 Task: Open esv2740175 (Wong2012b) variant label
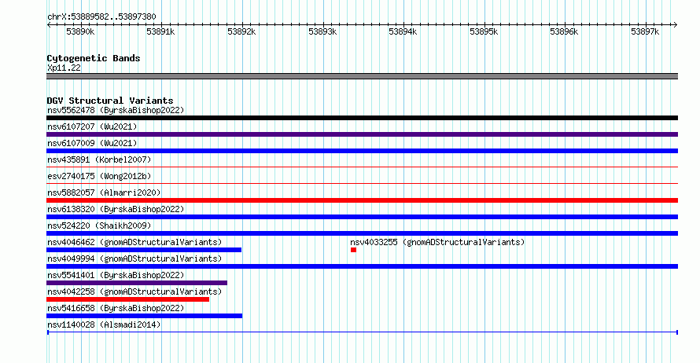99,176
